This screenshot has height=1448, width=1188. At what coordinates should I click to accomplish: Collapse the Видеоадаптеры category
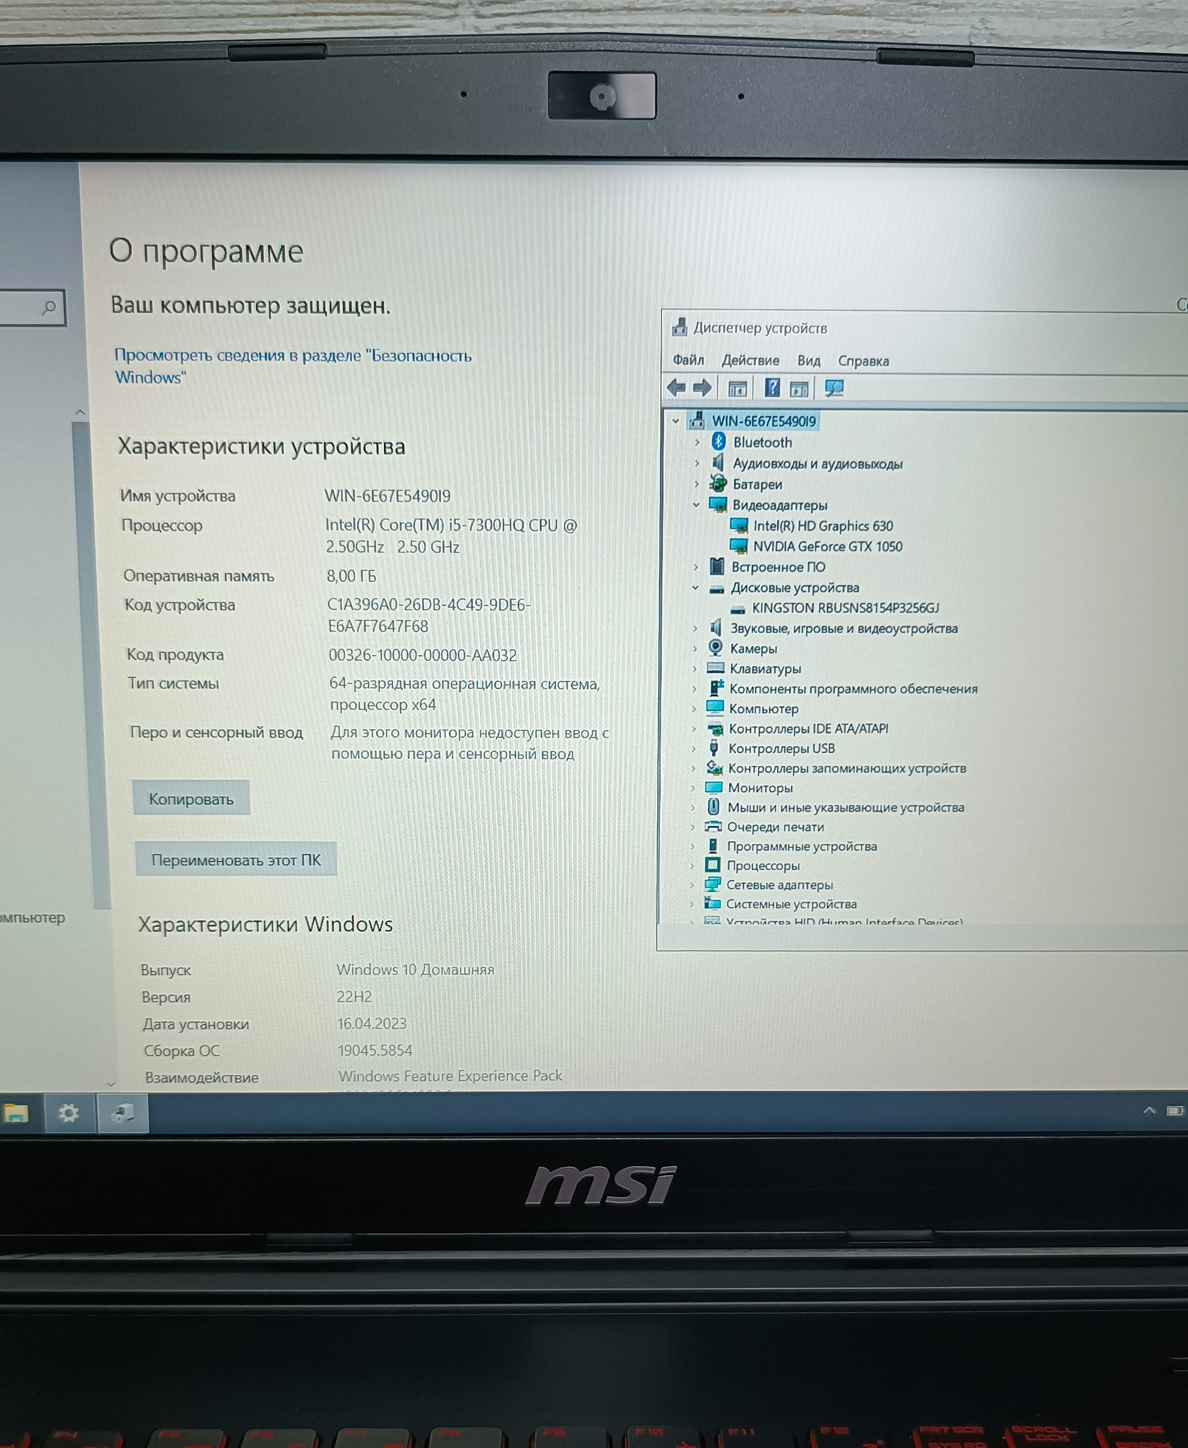(x=696, y=505)
